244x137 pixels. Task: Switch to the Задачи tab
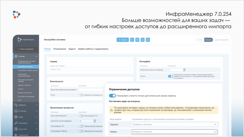pyautogui.click(x=72, y=49)
